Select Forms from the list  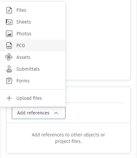point(33,81)
